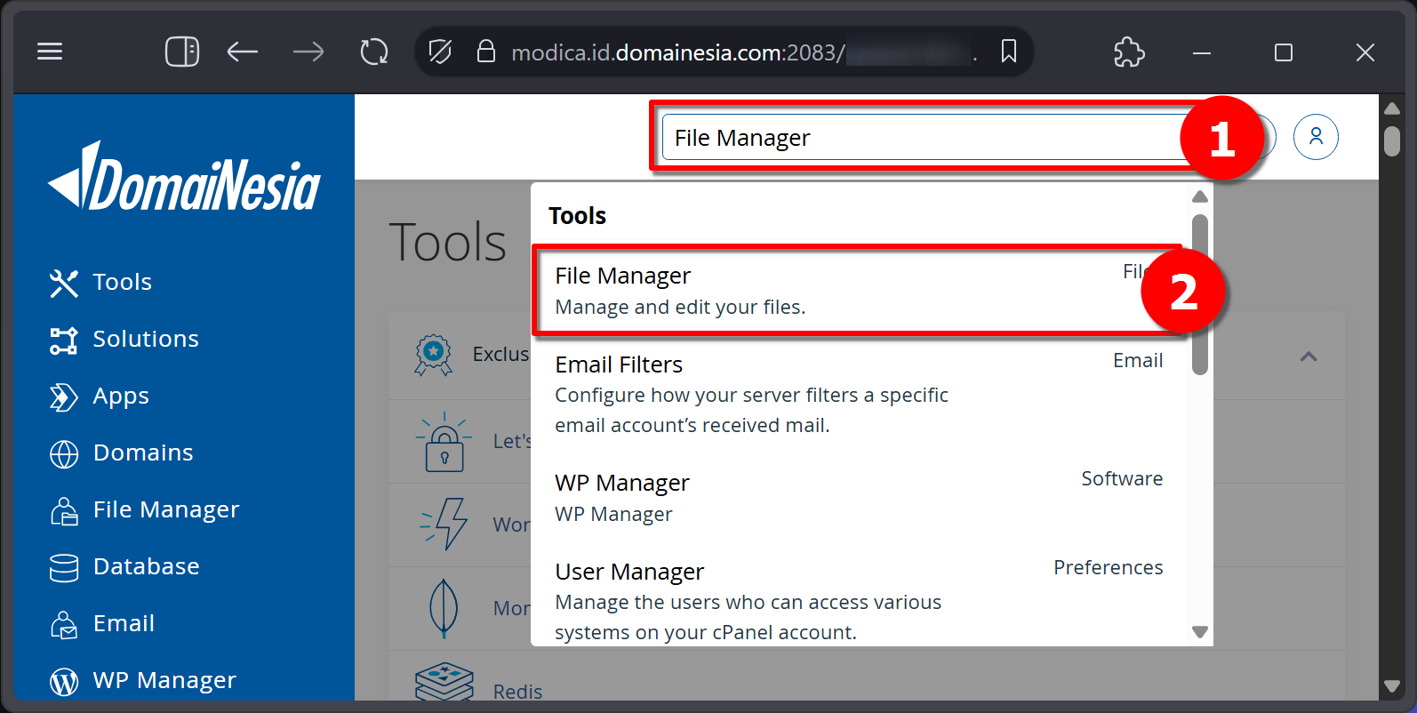This screenshot has height=713, width=1417.
Task: Go forward to the next page
Action: 308,52
